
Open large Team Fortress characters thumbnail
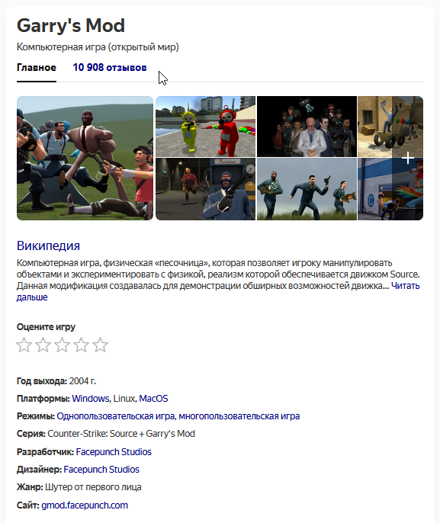tap(85, 158)
